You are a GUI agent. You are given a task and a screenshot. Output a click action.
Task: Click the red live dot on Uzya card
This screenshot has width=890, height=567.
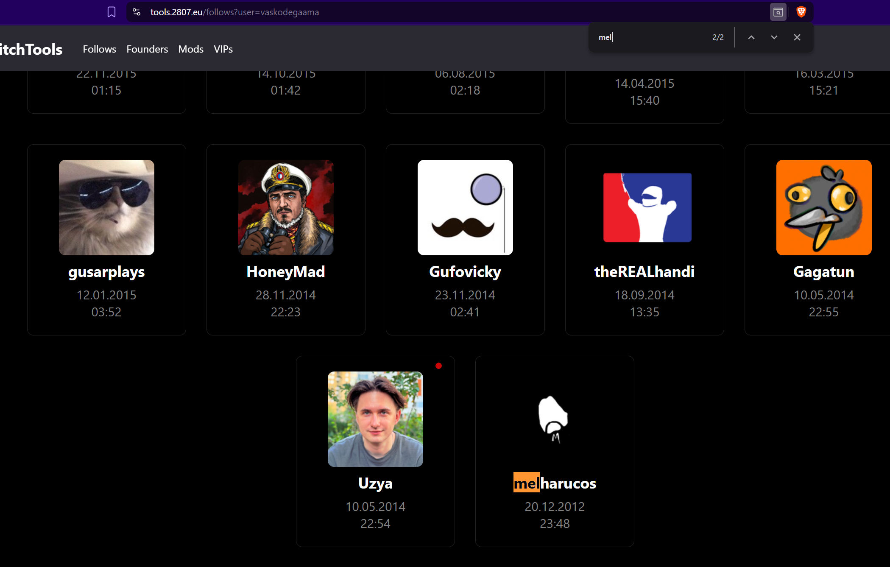[x=438, y=366]
